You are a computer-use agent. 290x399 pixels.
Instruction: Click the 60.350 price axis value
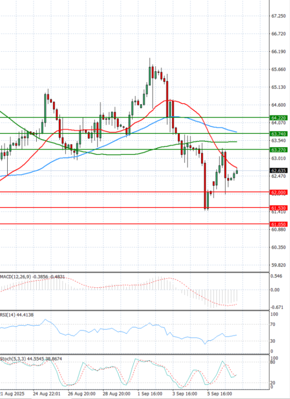(278, 247)
